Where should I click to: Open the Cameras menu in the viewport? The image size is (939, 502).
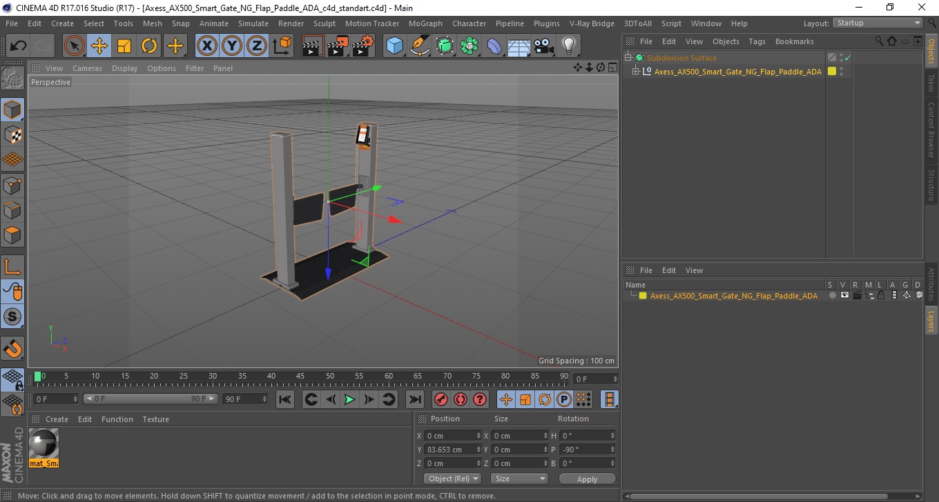(x=87, y=68)
